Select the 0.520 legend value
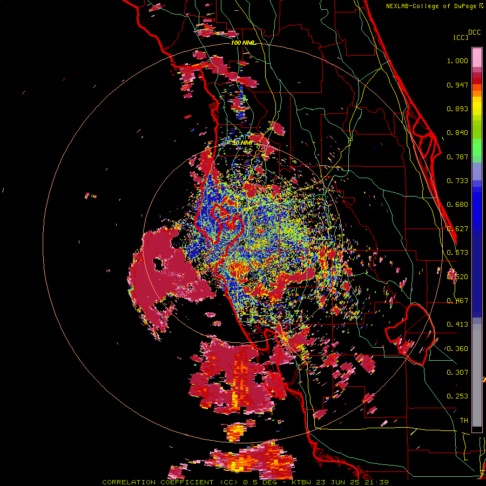486x486 pixels. coord(457,277)
